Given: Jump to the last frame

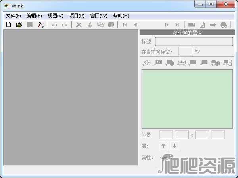Looking at the screenshot, I should tap(178, 25).
